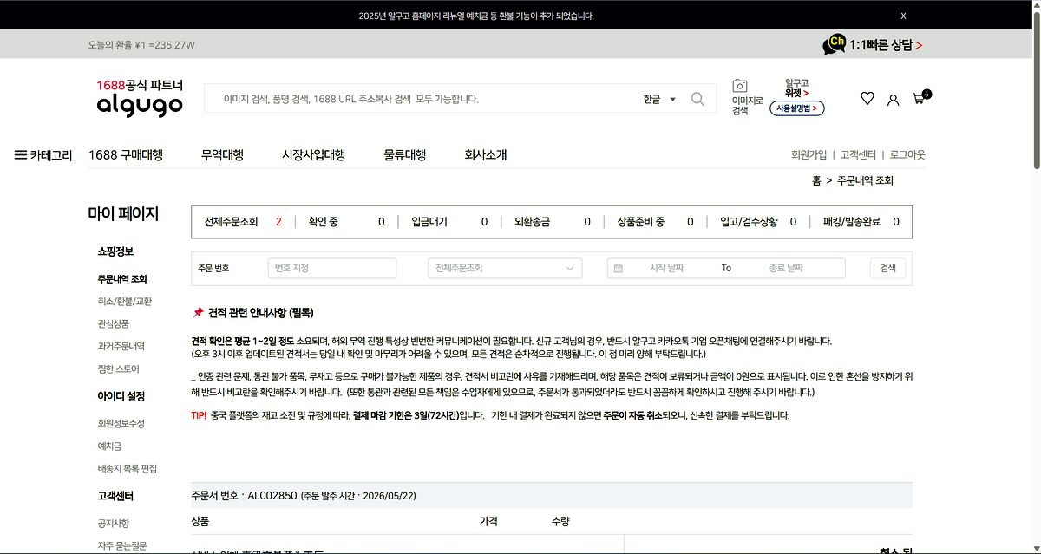Open the 1:1 quick chat consultation
This screenshot has height=554, width=1041.
coord(873,44)
